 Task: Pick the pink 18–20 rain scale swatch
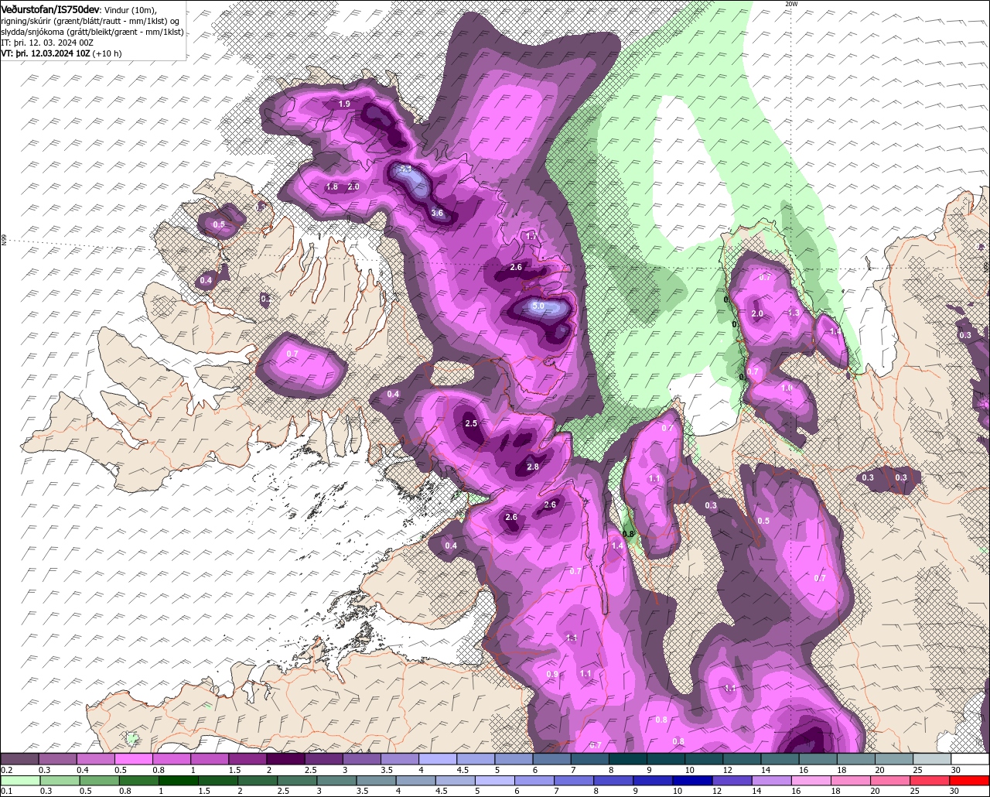pyautogui.click(x=852, y=779)
